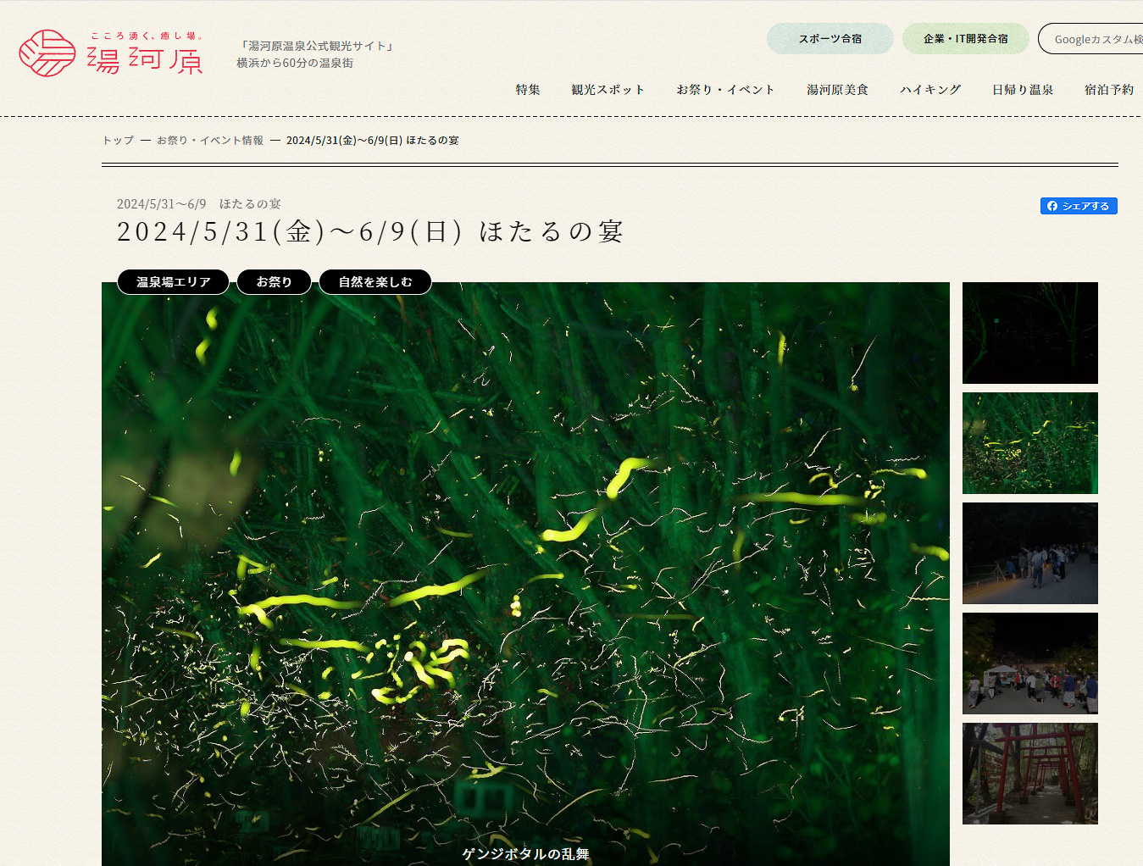This screenshot has height=866, width=1143.
Task: Click the 自然を楽しむ tag
Action: click(x=375, y=282)
